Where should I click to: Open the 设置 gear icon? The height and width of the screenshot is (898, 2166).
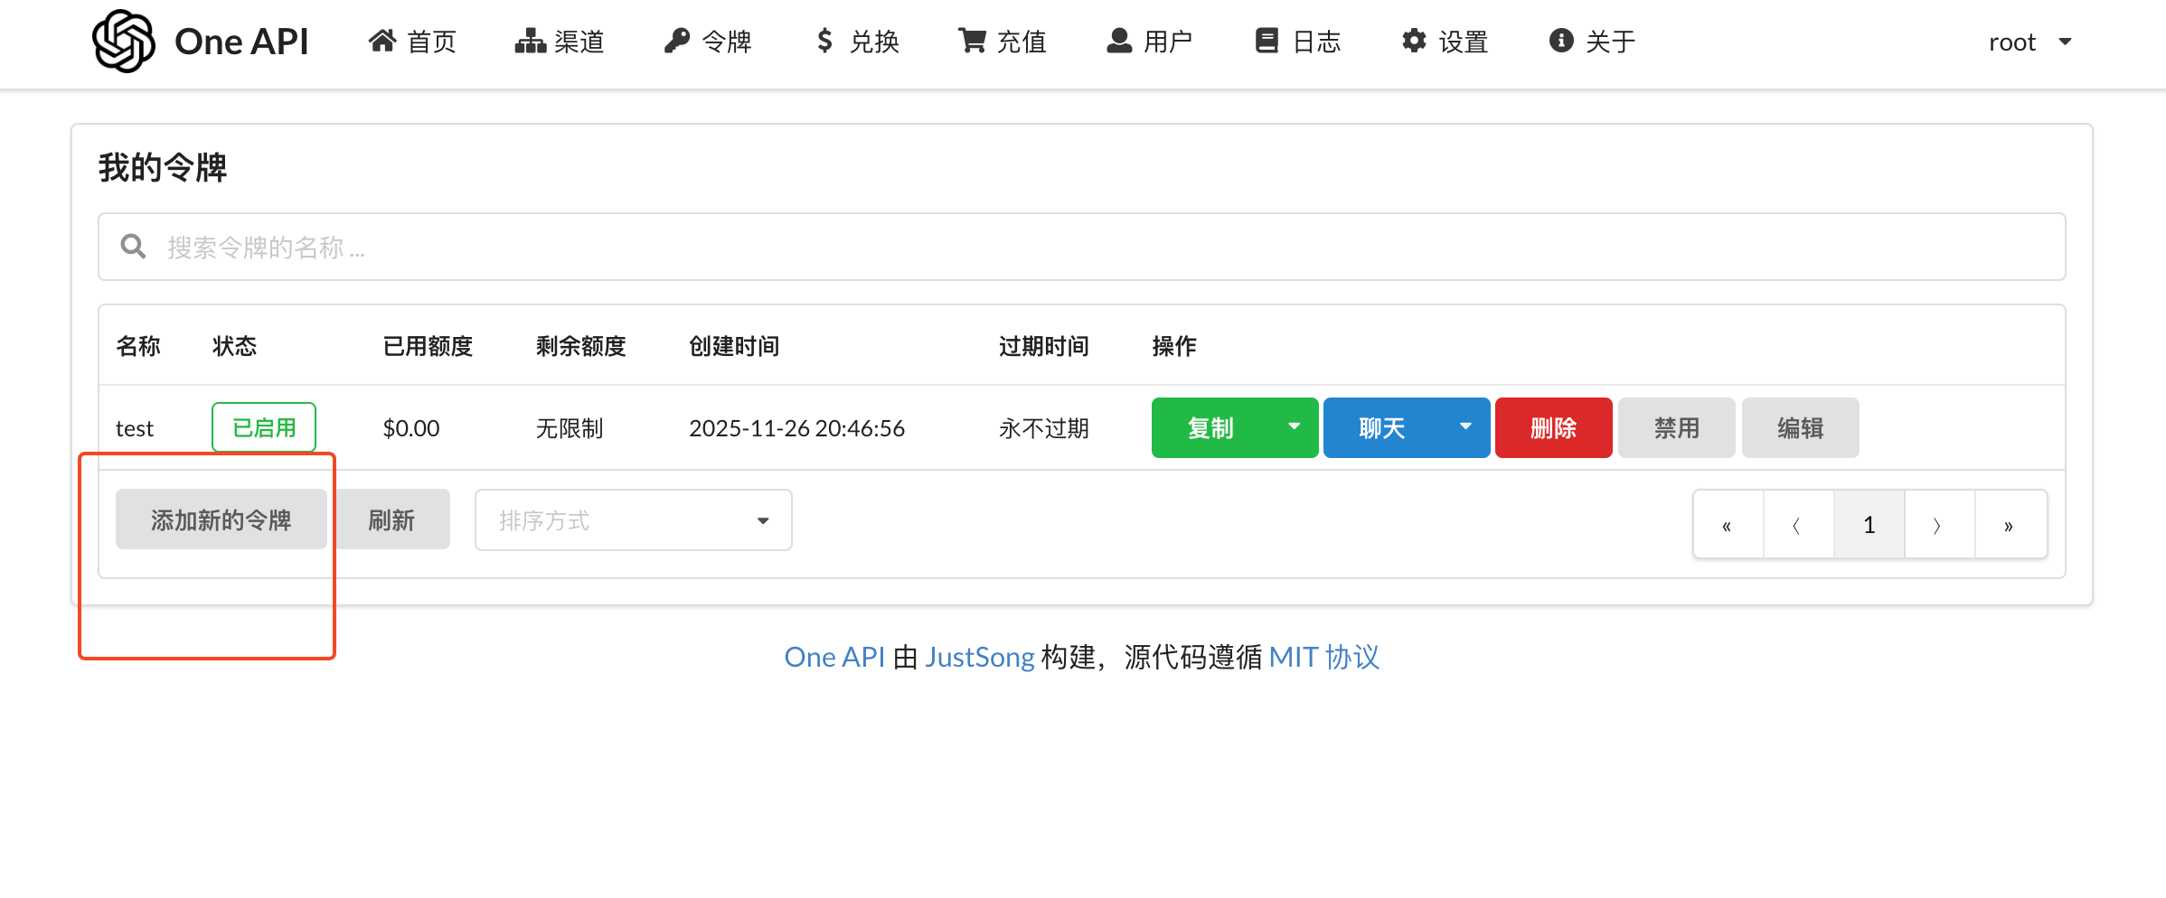[1414, 41]
